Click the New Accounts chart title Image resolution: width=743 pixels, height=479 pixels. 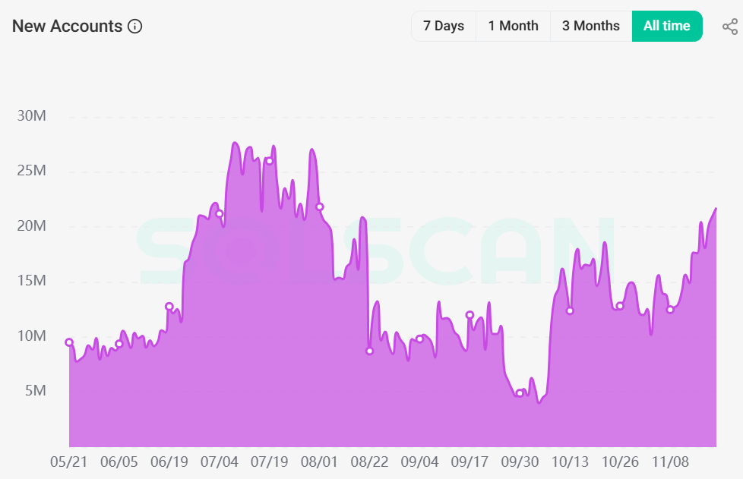click(68, 26)
